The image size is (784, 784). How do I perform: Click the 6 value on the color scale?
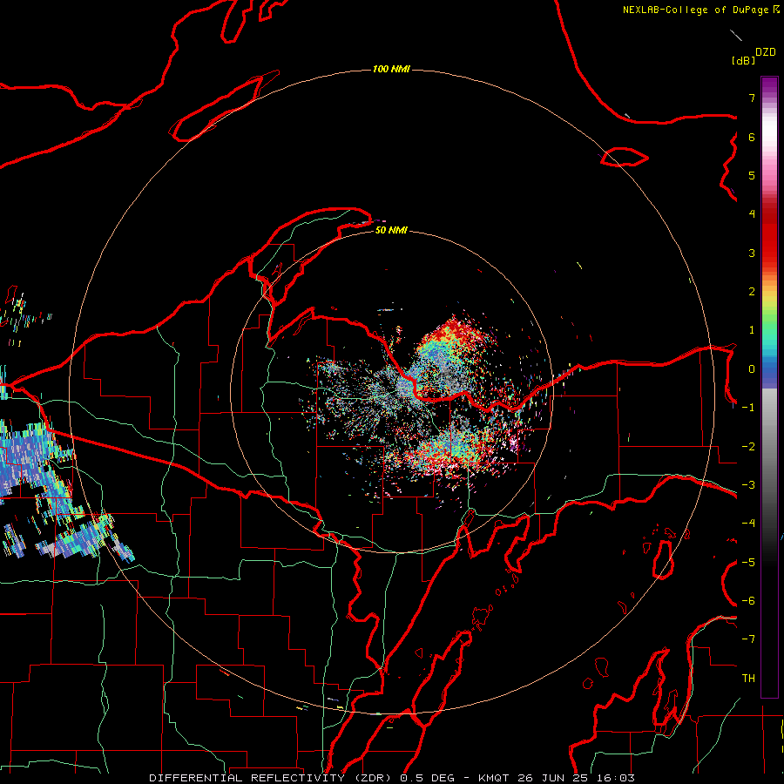coord(752,137)
